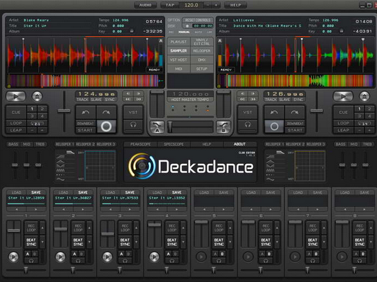The image size is (377, 282).
Task: Toggle the key lock on the left deck
Action: pyautogui.click(x=132, y=31)
